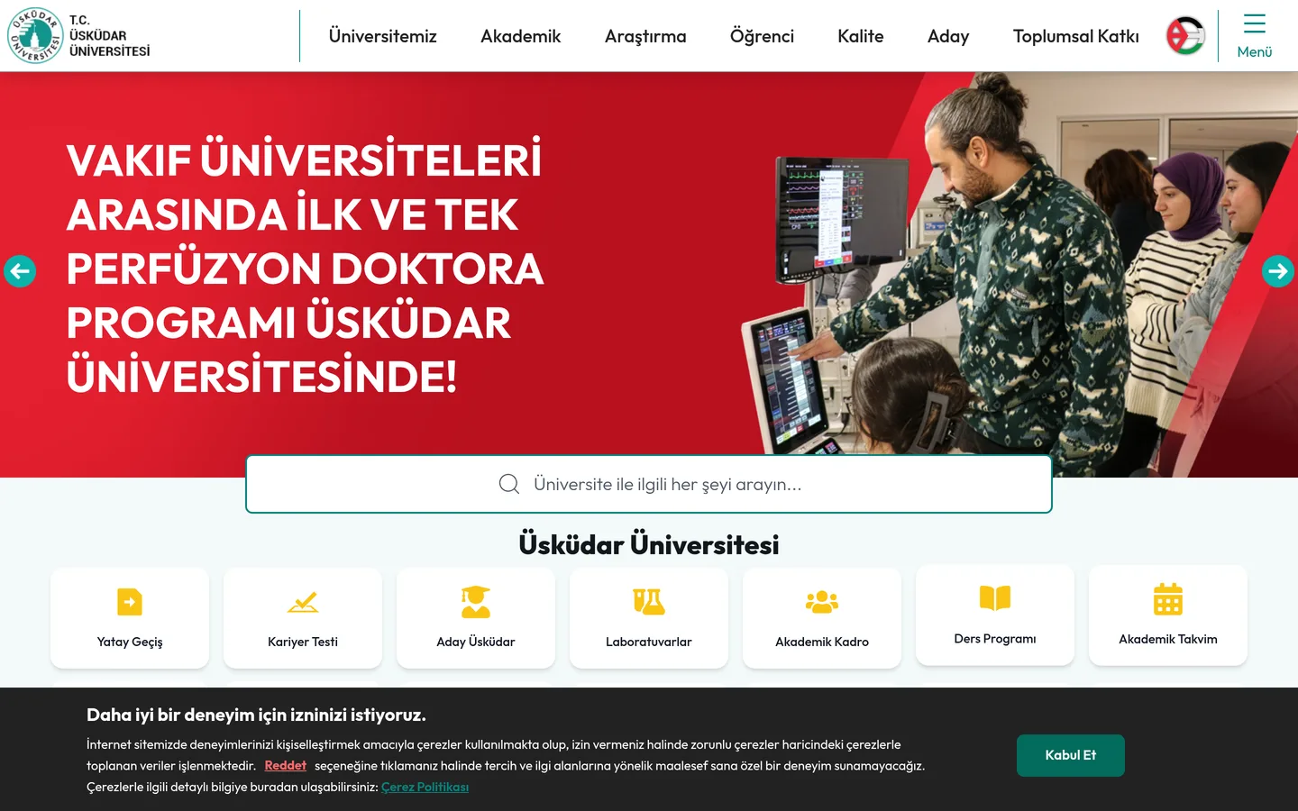This screenshot has width=1298, height=811.
Task: Accept cookies with Kabul Et button
Action: (1071, 755)
